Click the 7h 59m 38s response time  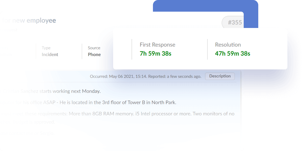click(x=155, y=54)
